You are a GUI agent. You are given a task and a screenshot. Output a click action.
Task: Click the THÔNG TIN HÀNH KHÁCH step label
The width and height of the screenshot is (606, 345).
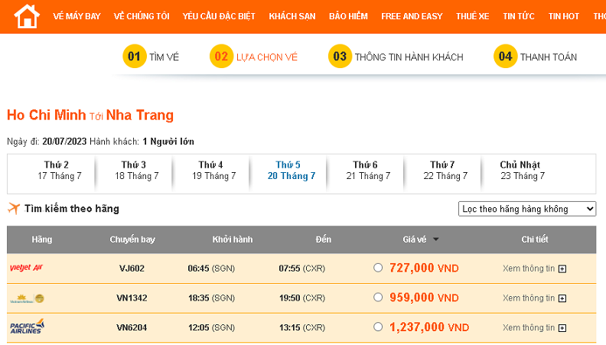409,57
